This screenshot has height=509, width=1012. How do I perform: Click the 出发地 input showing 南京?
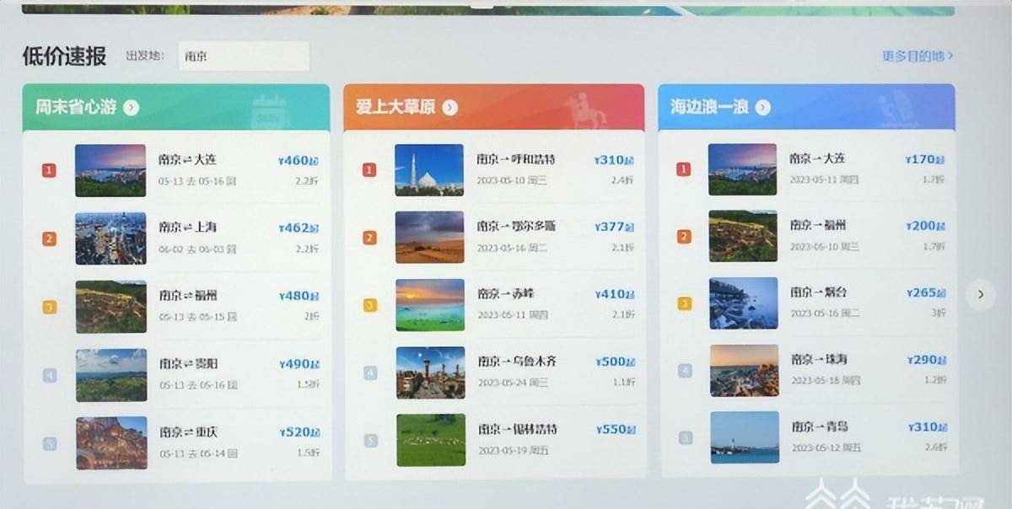tap(244, 56)
